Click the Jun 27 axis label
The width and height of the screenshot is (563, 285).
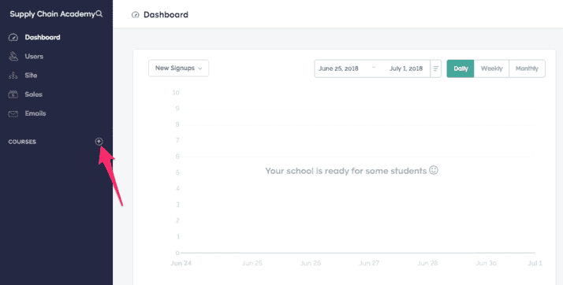(369, 263)
